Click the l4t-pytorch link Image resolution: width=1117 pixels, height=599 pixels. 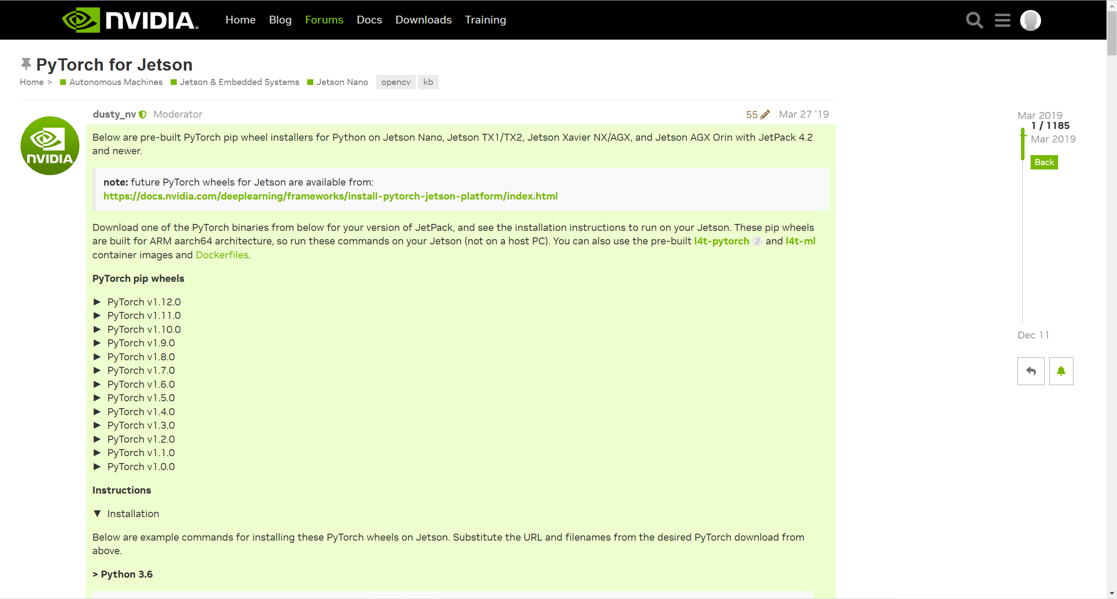[x=721, y=241]
